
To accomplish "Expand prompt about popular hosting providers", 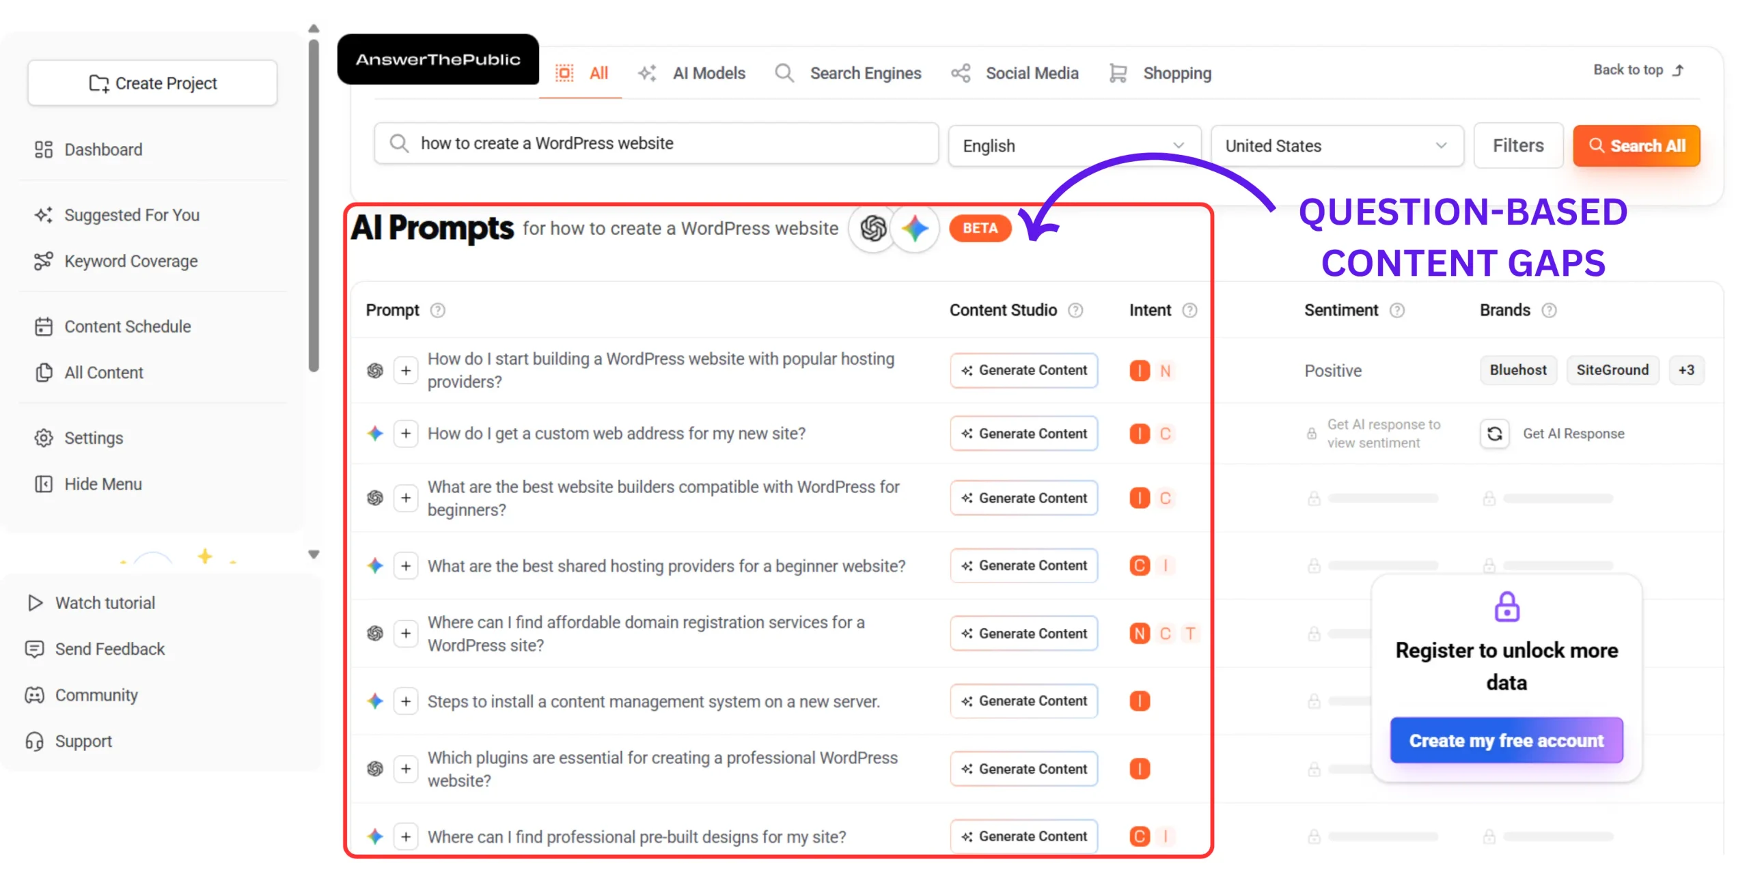I will 406,370.
